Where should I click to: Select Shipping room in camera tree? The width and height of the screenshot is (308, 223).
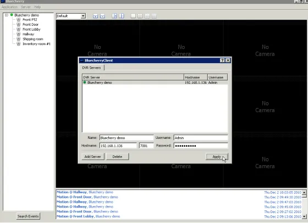33,39
